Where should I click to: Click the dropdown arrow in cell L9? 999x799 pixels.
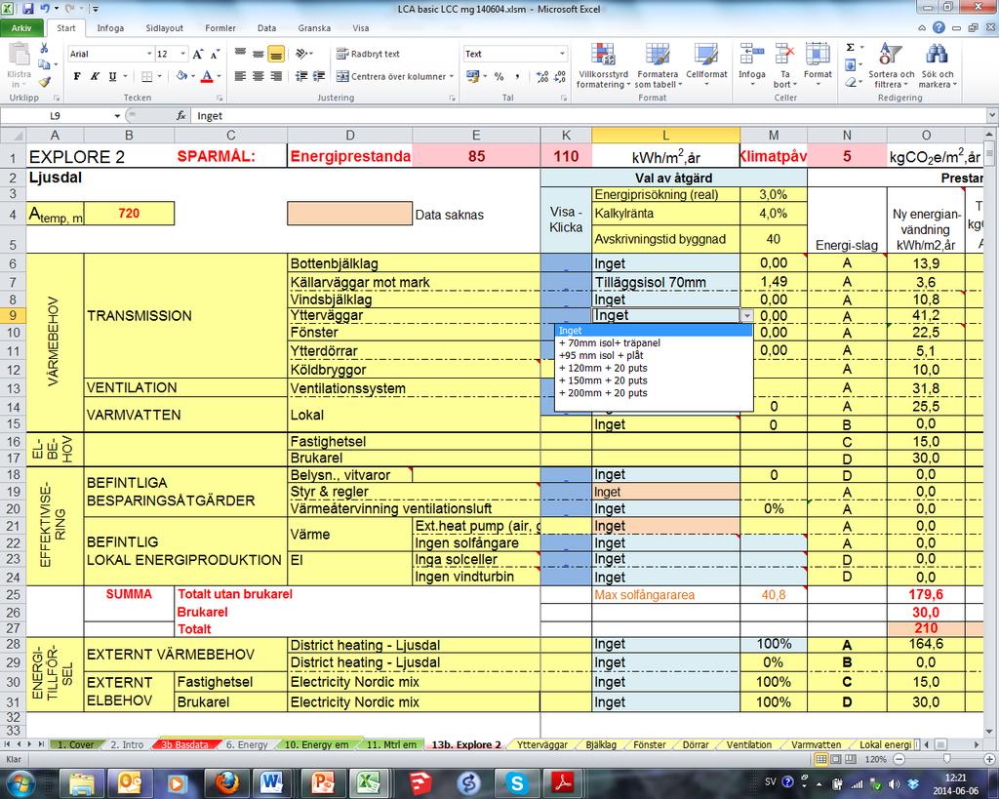click(x=746, y=315)
